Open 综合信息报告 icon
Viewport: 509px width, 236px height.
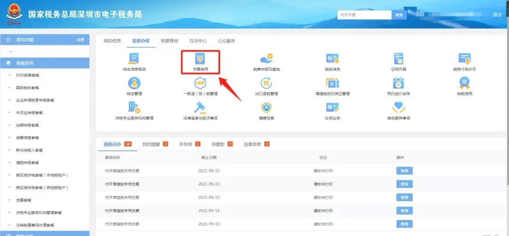coord(134,59)
